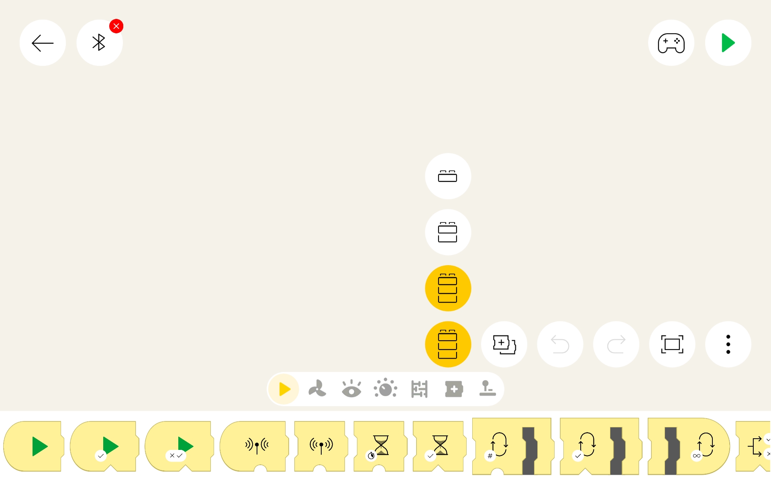Screen dimensions: 771x482
Task: Collapse the palette size expander button
Action: 448,344
